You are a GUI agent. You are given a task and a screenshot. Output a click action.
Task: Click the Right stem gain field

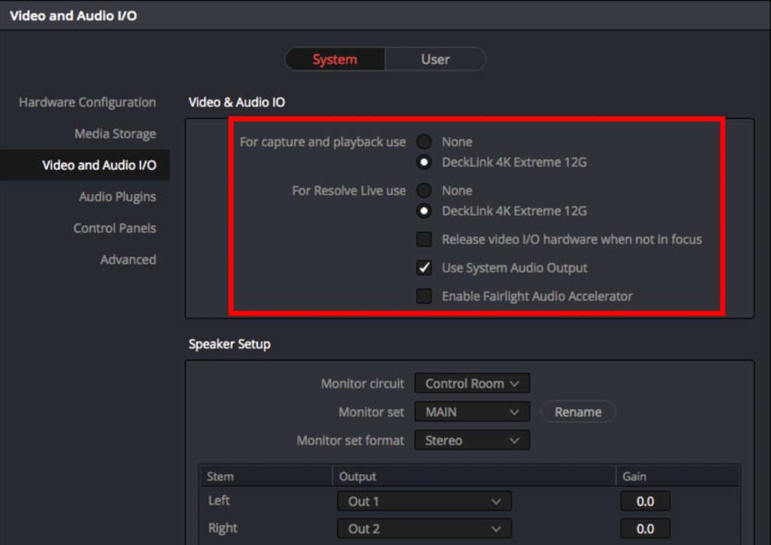pyautogui.click(x=645, y=529)
